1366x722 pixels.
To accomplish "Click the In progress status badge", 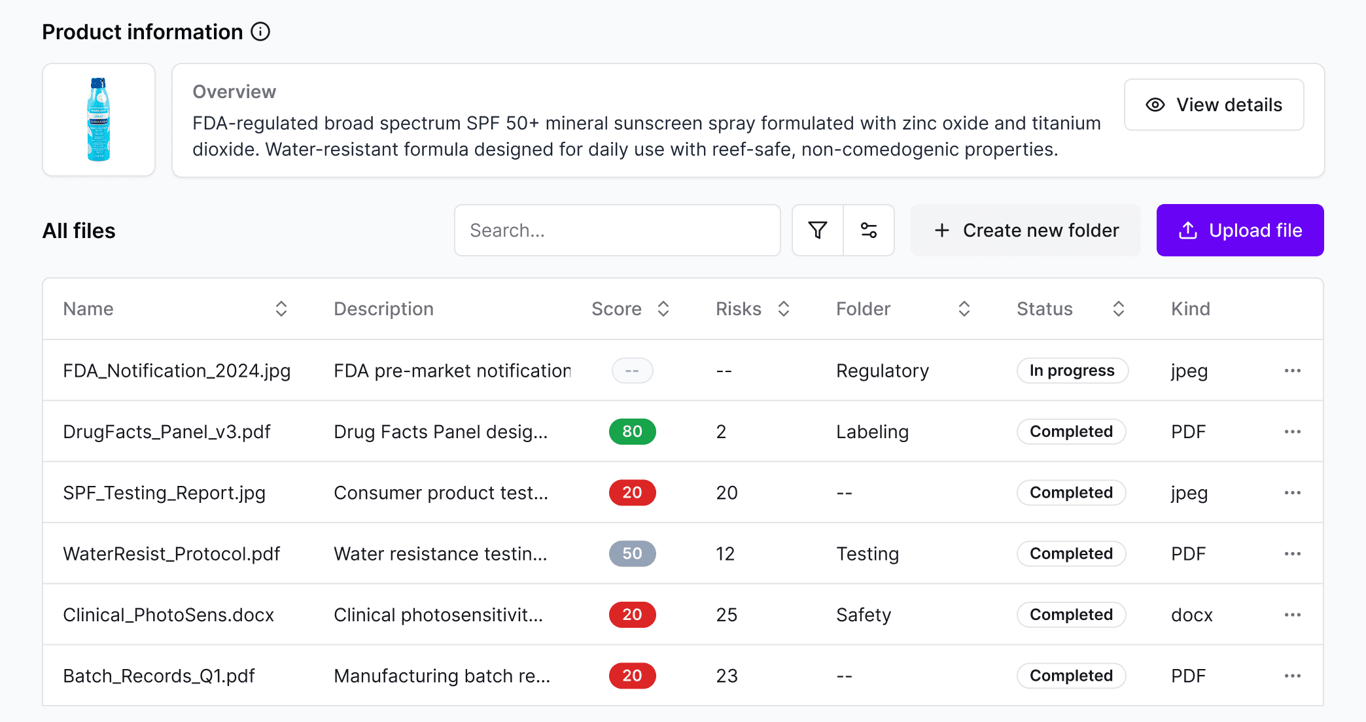I will 1072,370.
